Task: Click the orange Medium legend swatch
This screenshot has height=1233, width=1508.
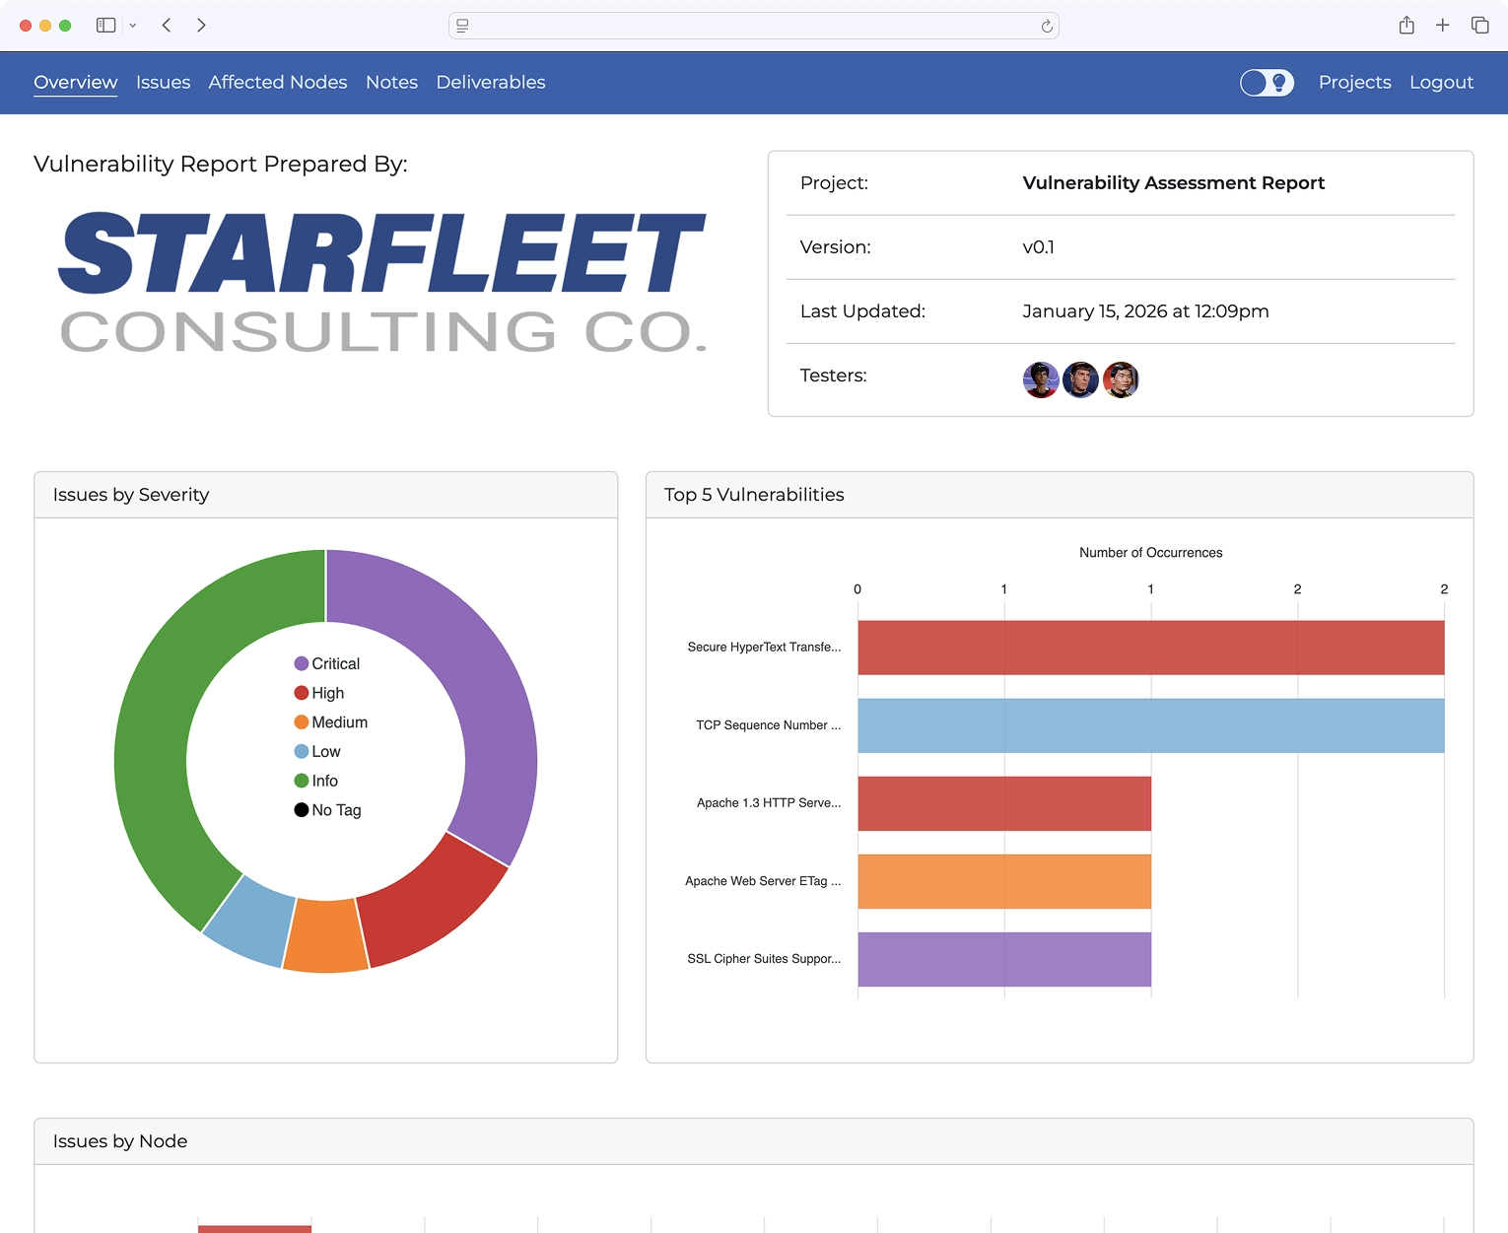Action: 301,721
